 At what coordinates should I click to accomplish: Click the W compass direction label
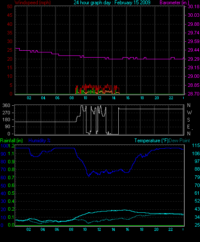point(189,113)
